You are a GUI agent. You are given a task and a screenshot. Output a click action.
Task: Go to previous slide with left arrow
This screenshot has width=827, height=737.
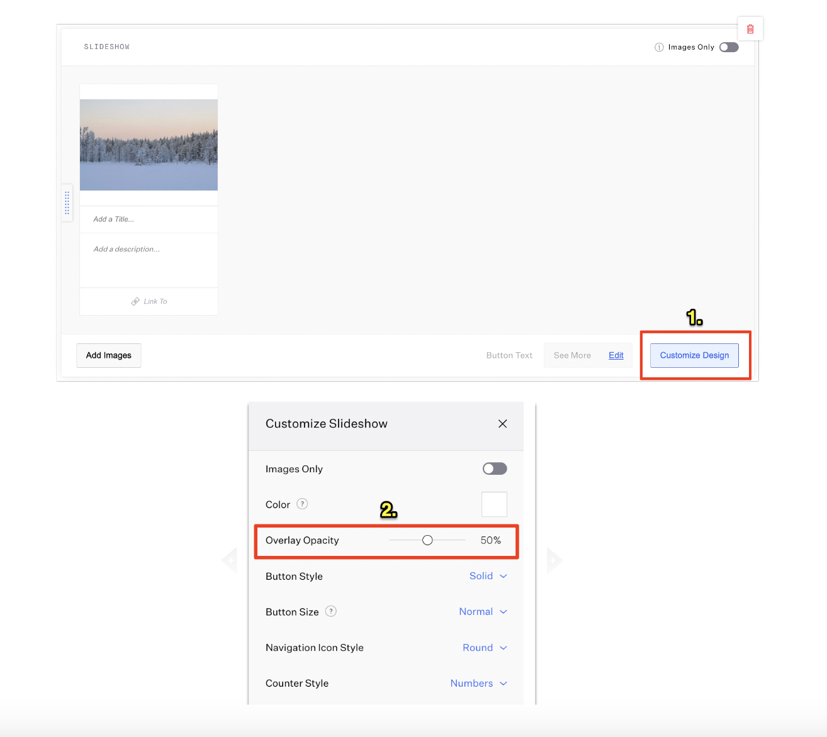(230, 560)
